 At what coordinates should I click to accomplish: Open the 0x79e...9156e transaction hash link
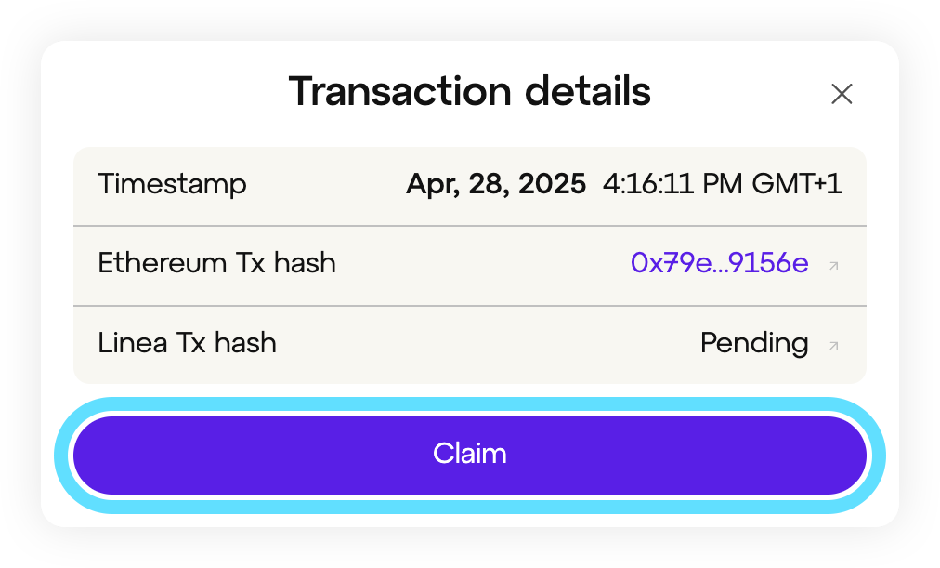tap(720, 263)
